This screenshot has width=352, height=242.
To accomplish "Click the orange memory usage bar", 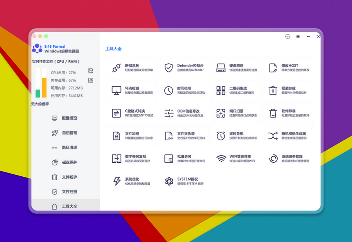I will coord(44,87).
